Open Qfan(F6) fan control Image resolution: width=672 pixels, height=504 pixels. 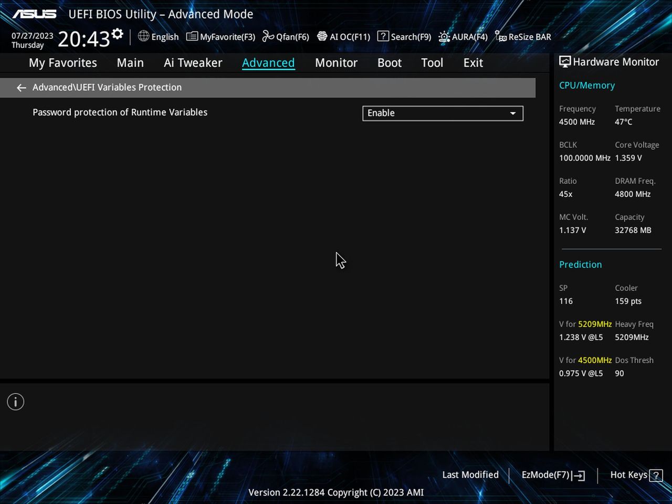tap(286, 37)
